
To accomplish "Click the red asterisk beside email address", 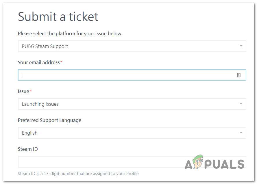I will coord(62,62).
